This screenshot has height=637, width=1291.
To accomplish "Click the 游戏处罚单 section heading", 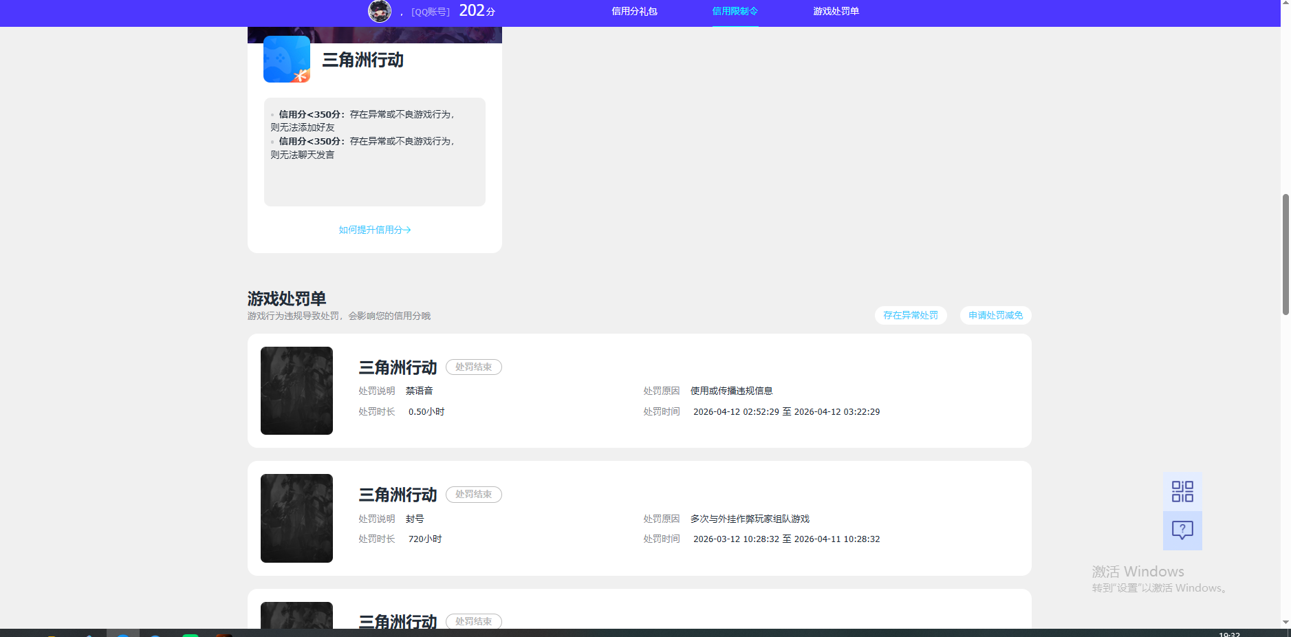I will pos(287,299).
